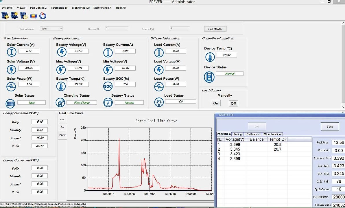The width and height of the screenshot is (345, 208).
Task: Switch to the Calibration tab in JBDTools
Action: click(253, 134)
